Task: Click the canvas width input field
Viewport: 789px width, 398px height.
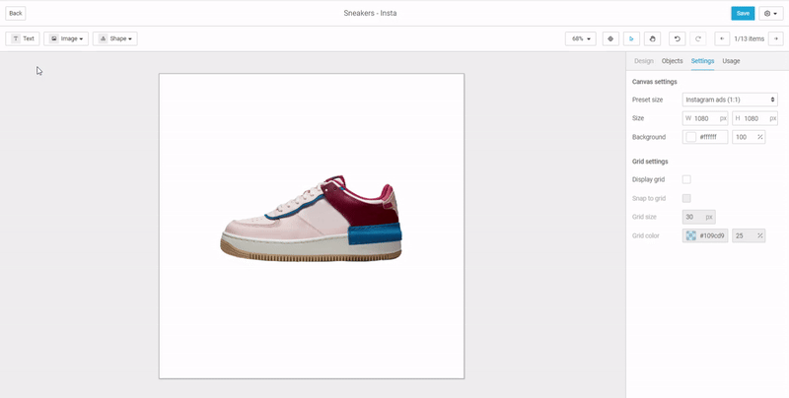Action: (705, 118)
